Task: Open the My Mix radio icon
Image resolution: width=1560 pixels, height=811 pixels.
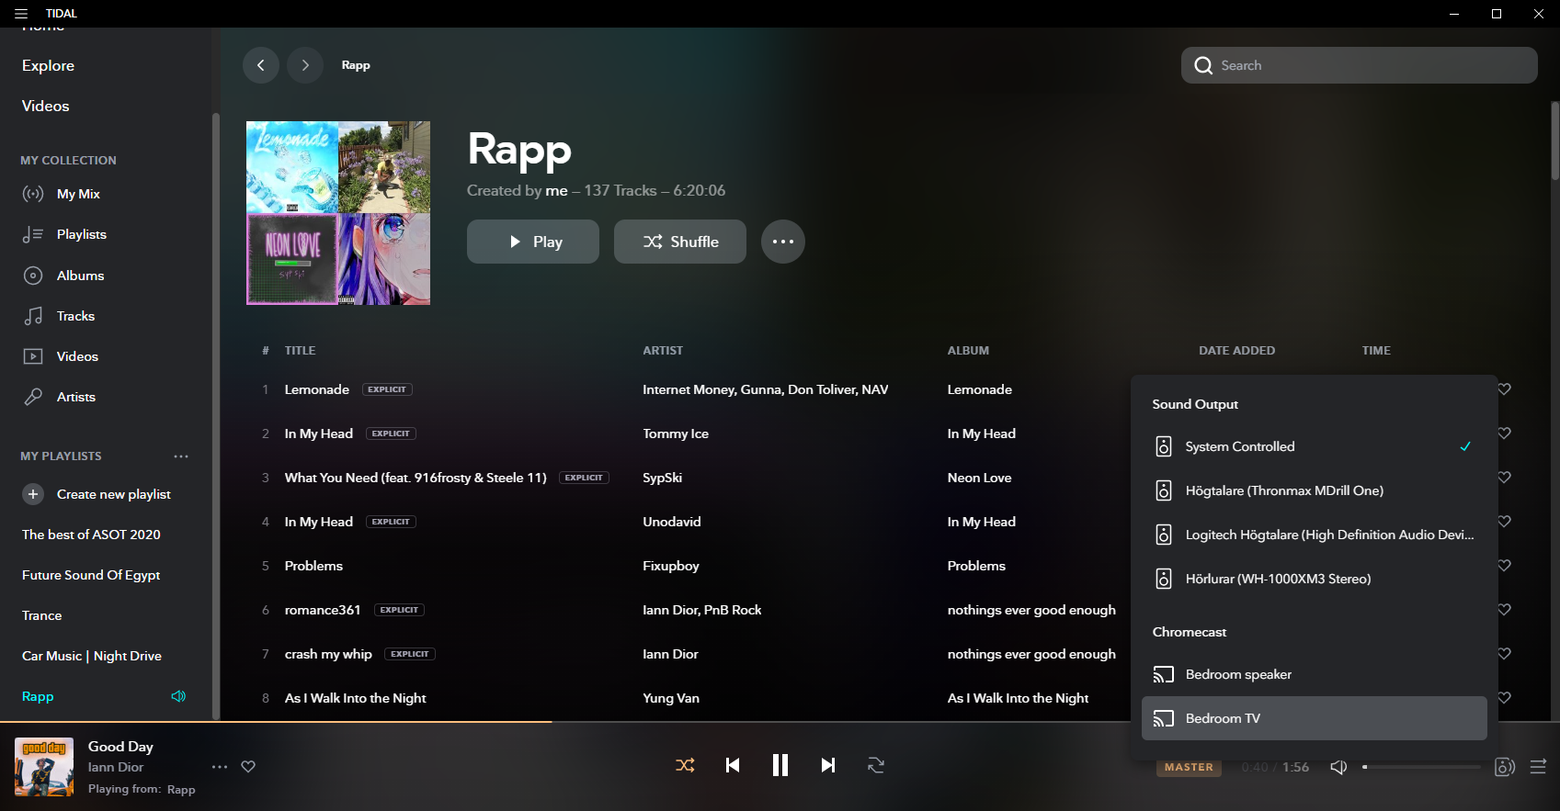Action: pos(33,194)
